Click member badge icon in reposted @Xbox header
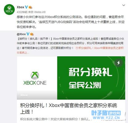This screenshot has width=128, height=123. 32,34
